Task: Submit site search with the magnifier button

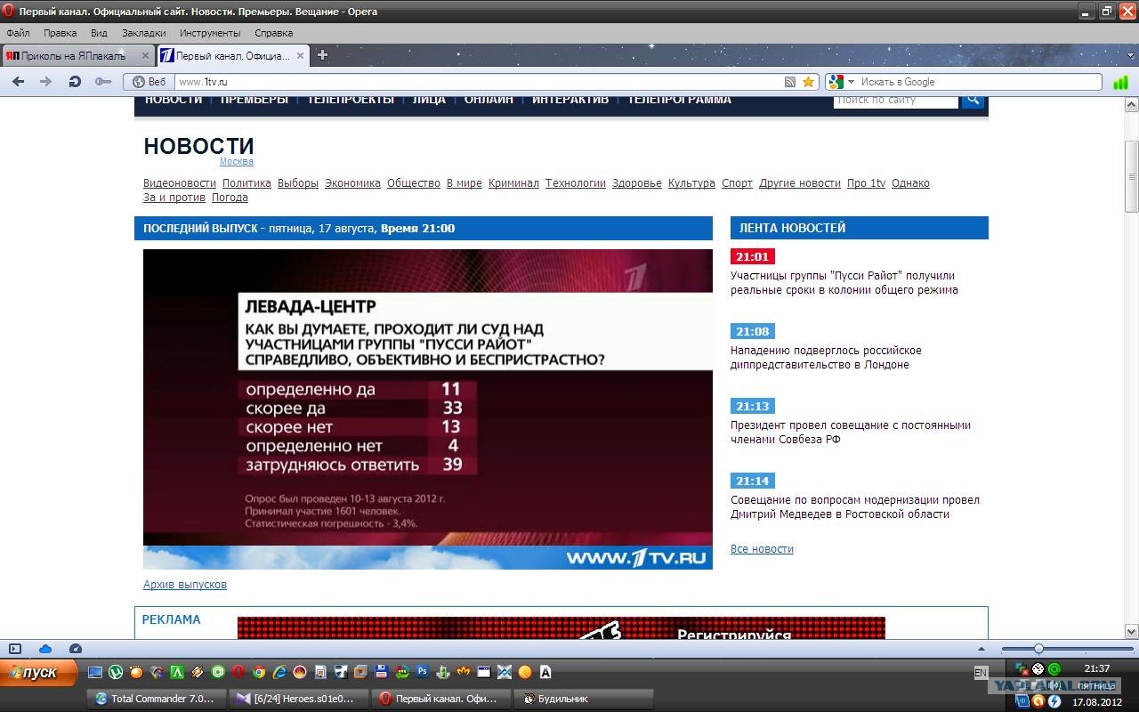Action: tap(973, 100)
